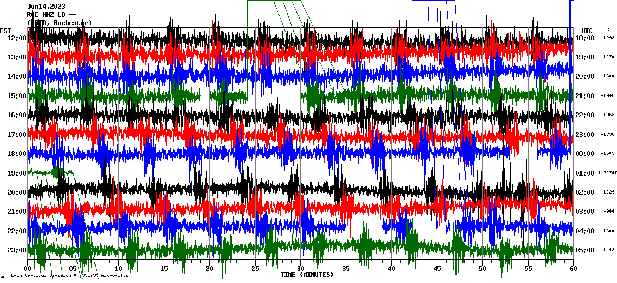Image resolution: width=617 pixels, height=283 pixels.
Task: Click the 10 minute tick label
Action: point(119,269)
